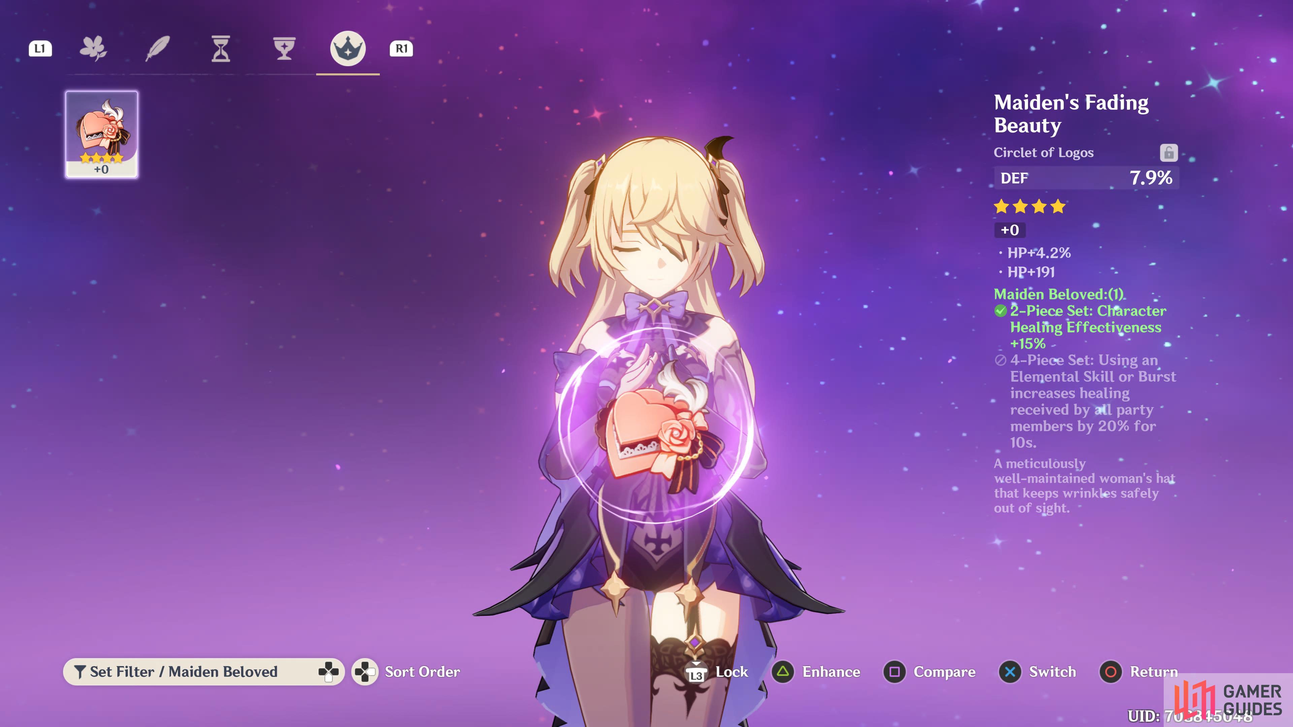Click the Switch button label
The height and width of the screenshot is (727, 1293).
[x=1053, y=672]
